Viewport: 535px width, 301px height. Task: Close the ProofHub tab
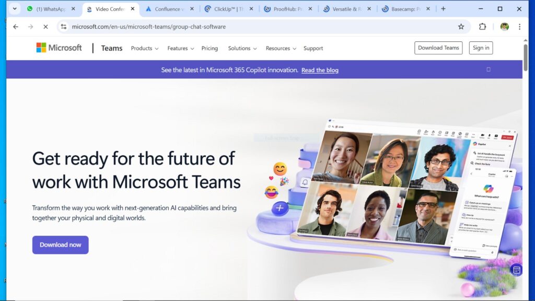[x=310, y=9]
